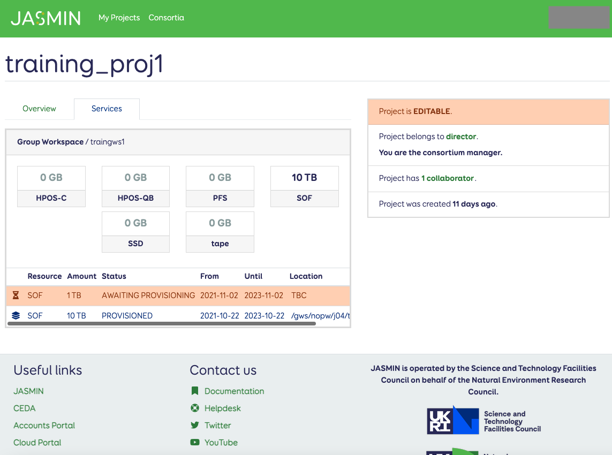Image resolution: width=612 pixels, height=455 pixels.
Task: Open the Helpdesk link
Action: point(223,408)
